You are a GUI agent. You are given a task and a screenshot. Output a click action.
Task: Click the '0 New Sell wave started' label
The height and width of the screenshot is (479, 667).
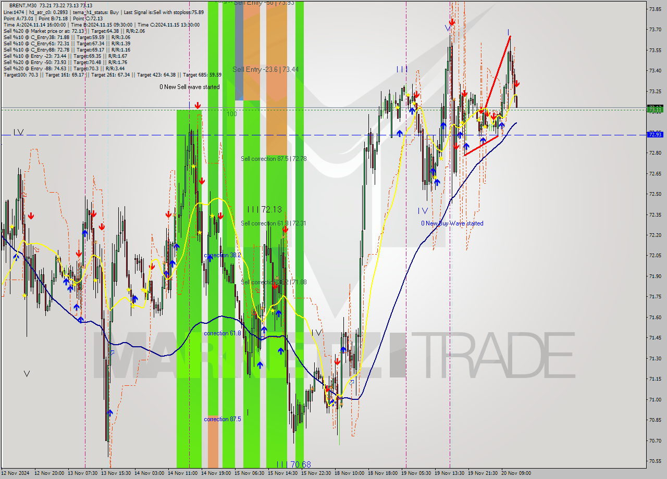(190, 87)
